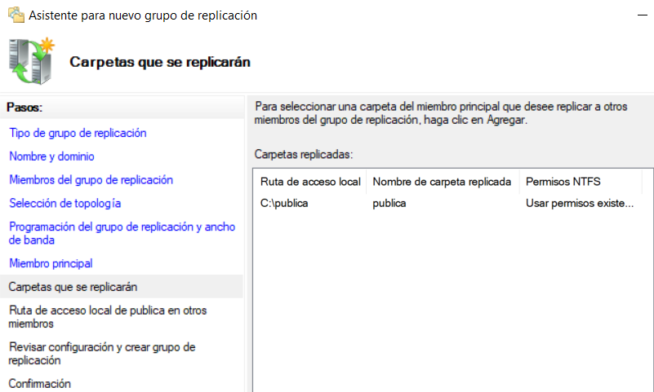Click the 'Permisos NTFS' column header
The width and height of the screenshot is (654, 392).
(x=563, y=181)
